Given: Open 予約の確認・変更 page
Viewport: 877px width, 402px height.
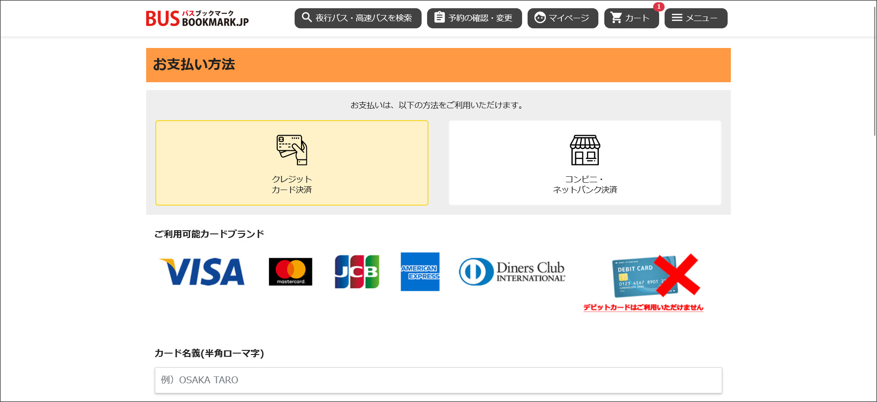Looking at the screenshot, I should tap(474, 18).
